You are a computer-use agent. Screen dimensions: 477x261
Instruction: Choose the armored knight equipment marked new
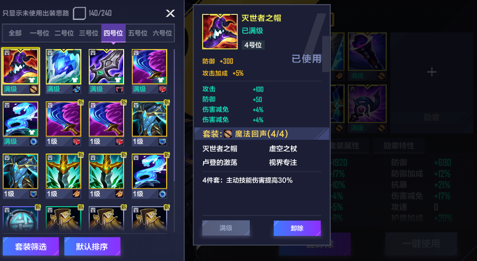[x=149, y=123]
